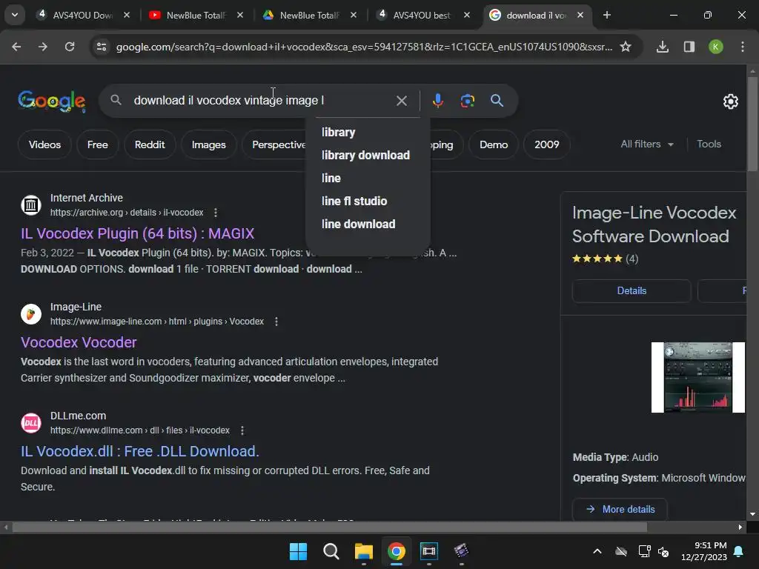Filter results by Free chip
This screenshot has width=759, height=569.
[97, 144]
